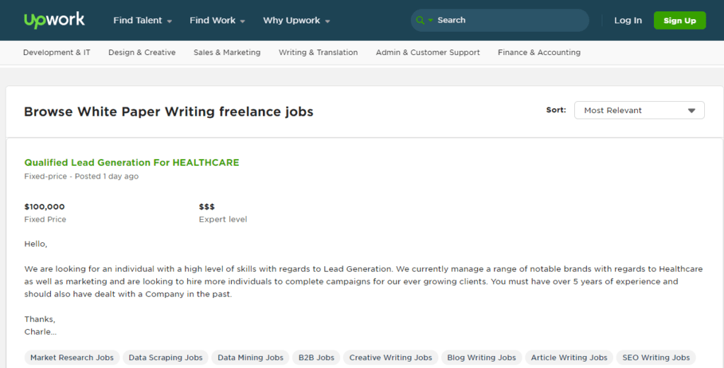Click the SEO Writing Jobs tag
The image size is (724, 368).
[x=655, y=357]
